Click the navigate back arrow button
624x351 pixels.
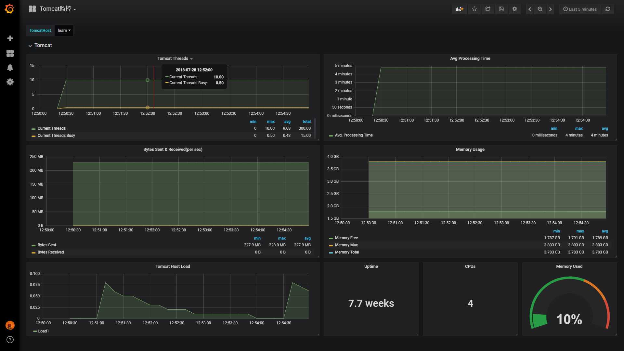click(530, 9)
